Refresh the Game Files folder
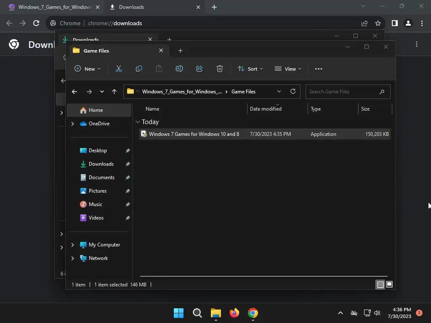 point(293,91)
